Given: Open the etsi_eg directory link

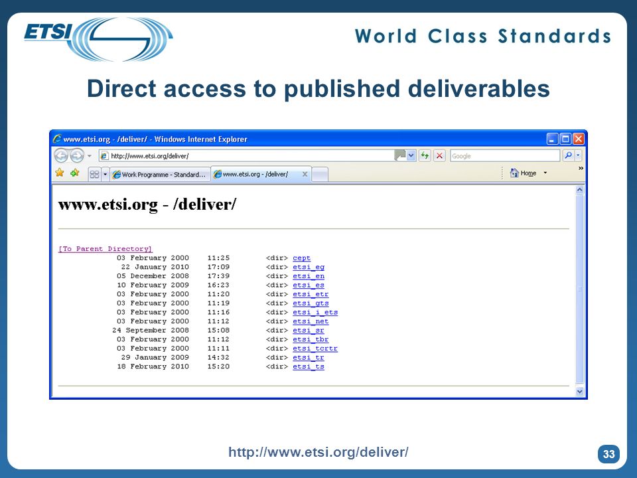Looking at the screenshot, I should [309, 267].
